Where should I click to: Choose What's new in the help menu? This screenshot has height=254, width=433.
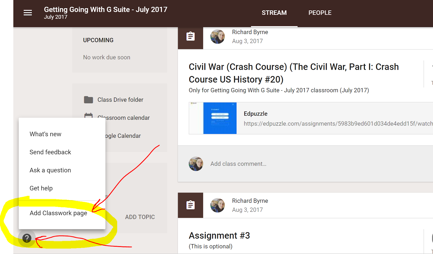point(45,134)
